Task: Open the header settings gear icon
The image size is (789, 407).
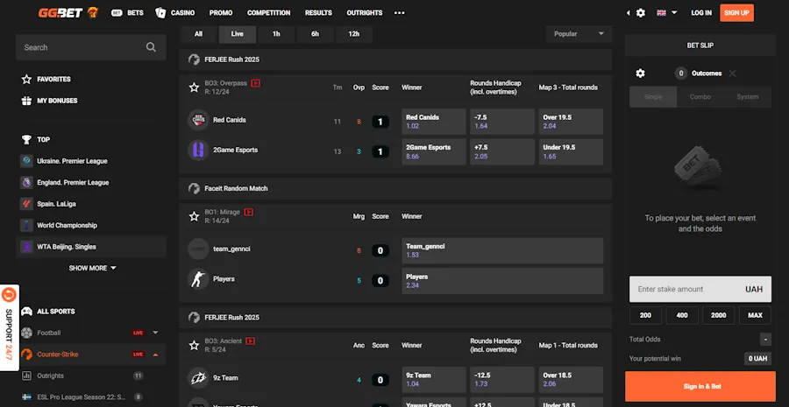Action: coord(641,13)
